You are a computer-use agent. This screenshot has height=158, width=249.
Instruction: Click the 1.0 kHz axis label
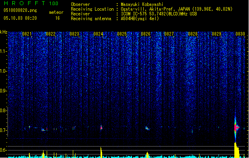pos(4,71)
